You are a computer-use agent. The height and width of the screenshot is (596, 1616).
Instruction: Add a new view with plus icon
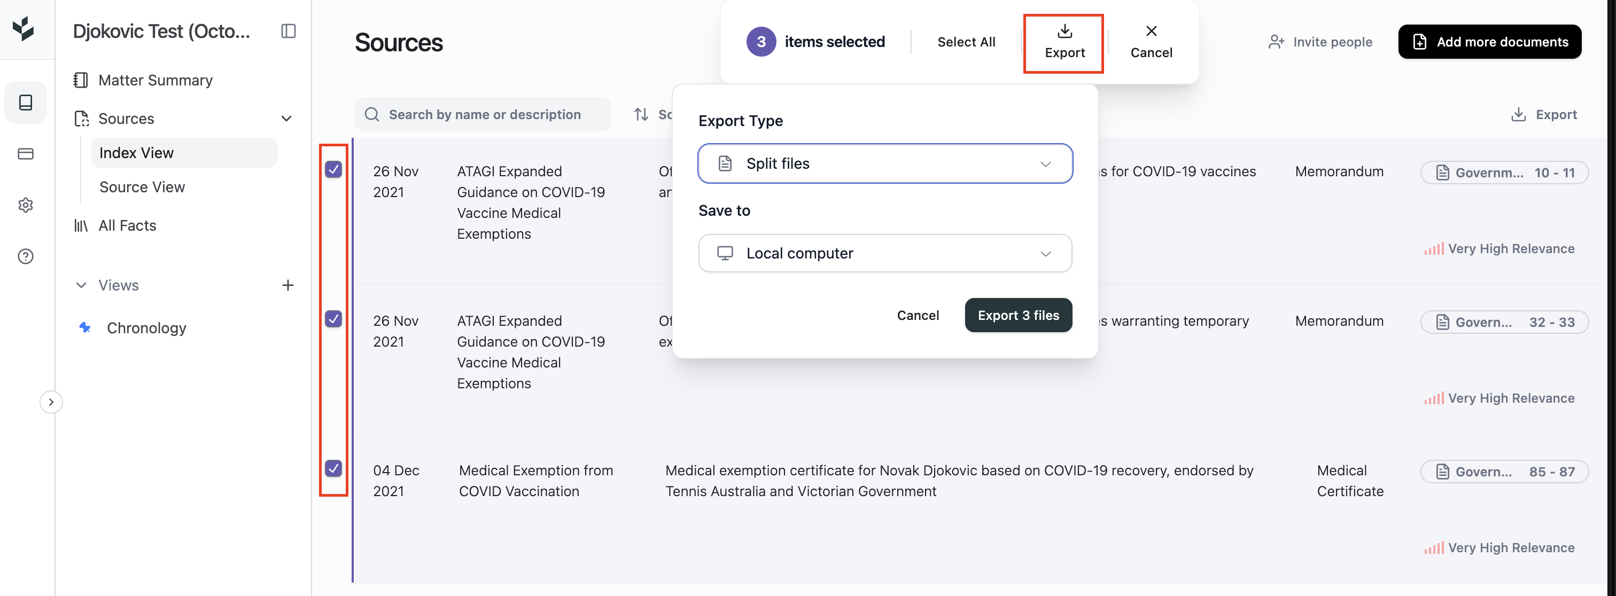(288, 285)
